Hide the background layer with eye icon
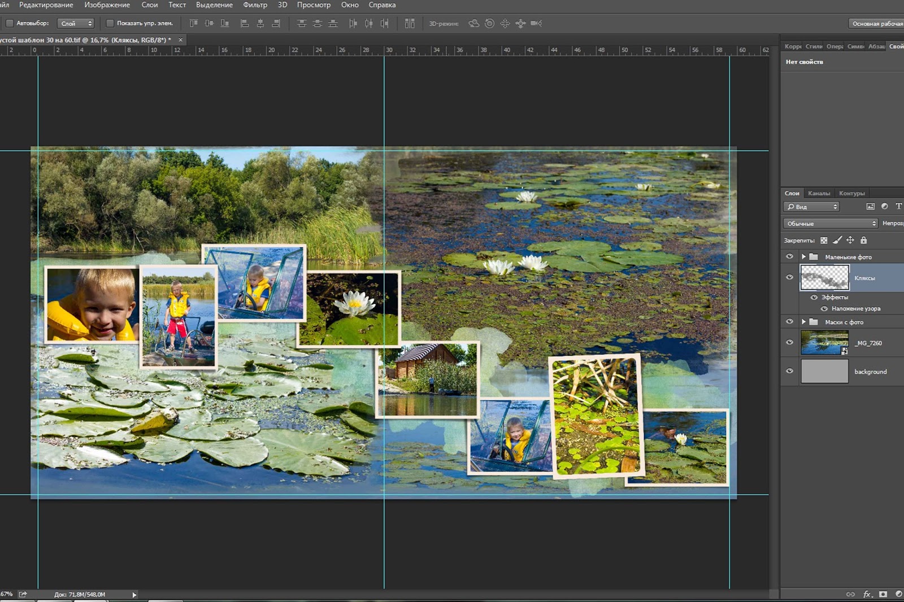This screenshot has height=602, width=904. coord(790,372)
